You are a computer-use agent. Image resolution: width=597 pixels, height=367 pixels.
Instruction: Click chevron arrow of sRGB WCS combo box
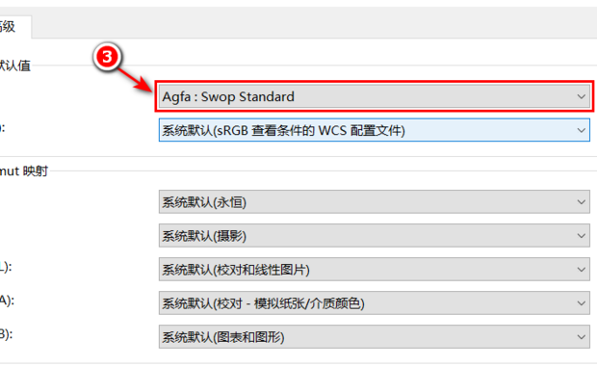[581, 131]
